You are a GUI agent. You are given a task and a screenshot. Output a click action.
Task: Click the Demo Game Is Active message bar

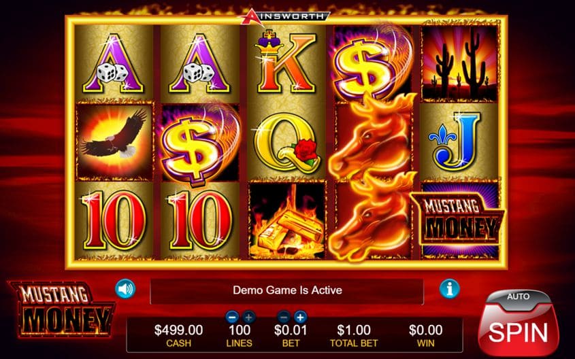coord(286,291)
